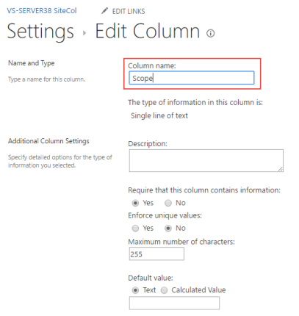The image size is (299, 316).
Task: Click the Maximum number of characters field
Action: coord(156,254)
